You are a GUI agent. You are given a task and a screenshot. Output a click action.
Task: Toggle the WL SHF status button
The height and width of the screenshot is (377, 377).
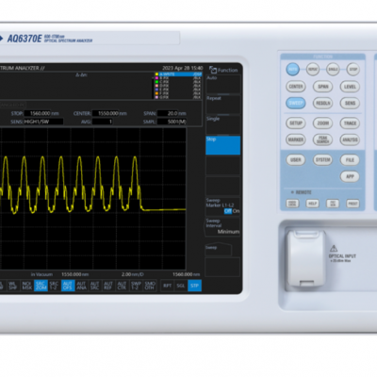[12, 286]
